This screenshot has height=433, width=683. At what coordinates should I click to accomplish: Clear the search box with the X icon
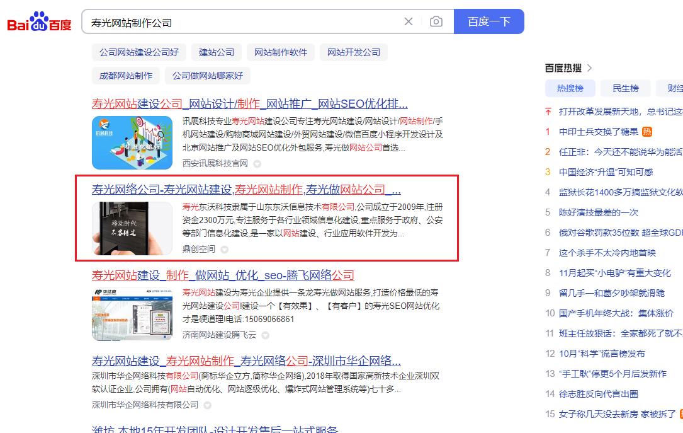click(x=408, y=21)
